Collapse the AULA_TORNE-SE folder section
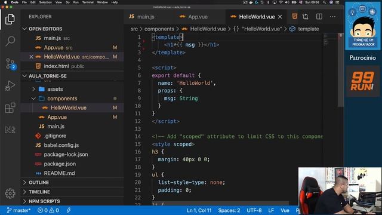 click(48, 76)
